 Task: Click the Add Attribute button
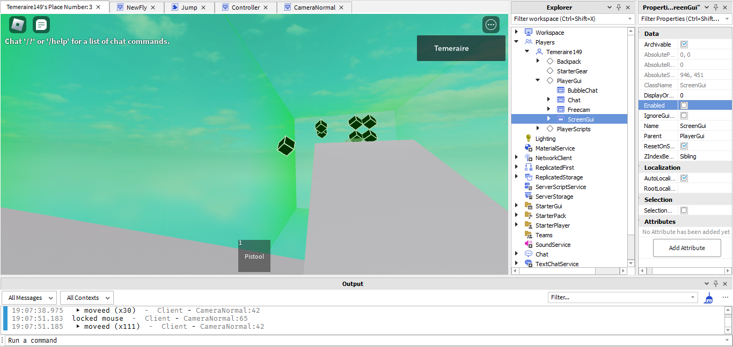click(686, 248)
